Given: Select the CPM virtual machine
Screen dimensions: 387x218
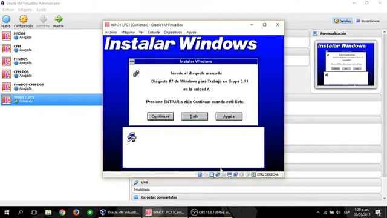Looking at the screenshot, I should 51,48.
